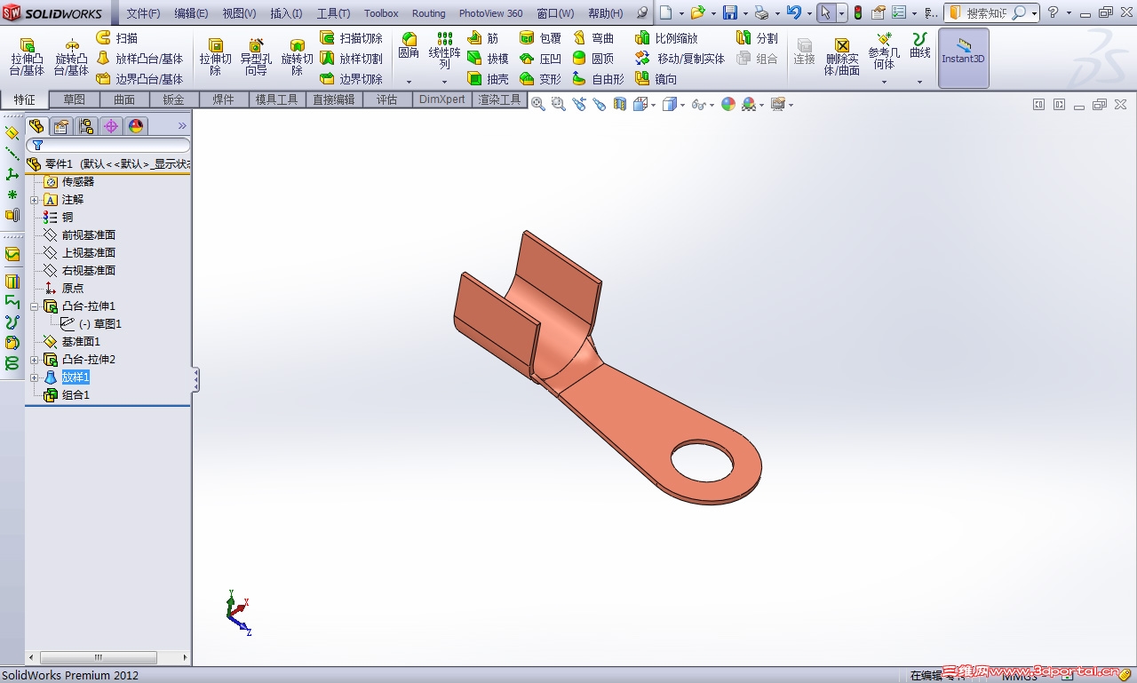Click the 镜向 mirror tool
This screenshot has height=683, width=1137.
656,79
